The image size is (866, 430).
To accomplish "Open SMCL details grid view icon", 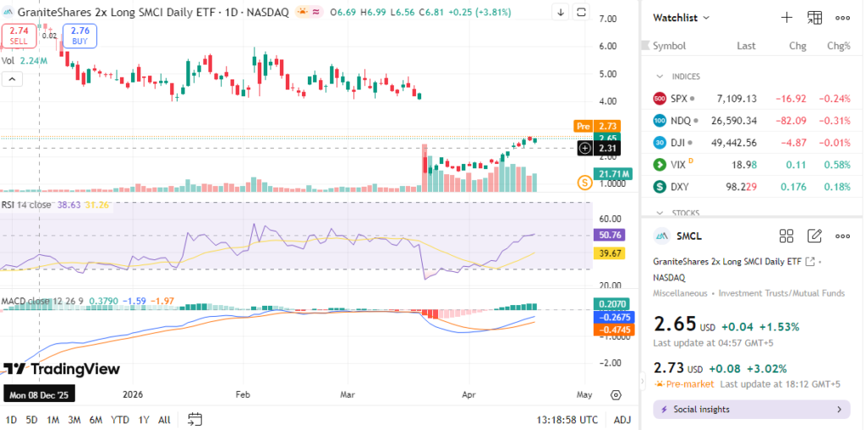I will click(x=786, y=236).
